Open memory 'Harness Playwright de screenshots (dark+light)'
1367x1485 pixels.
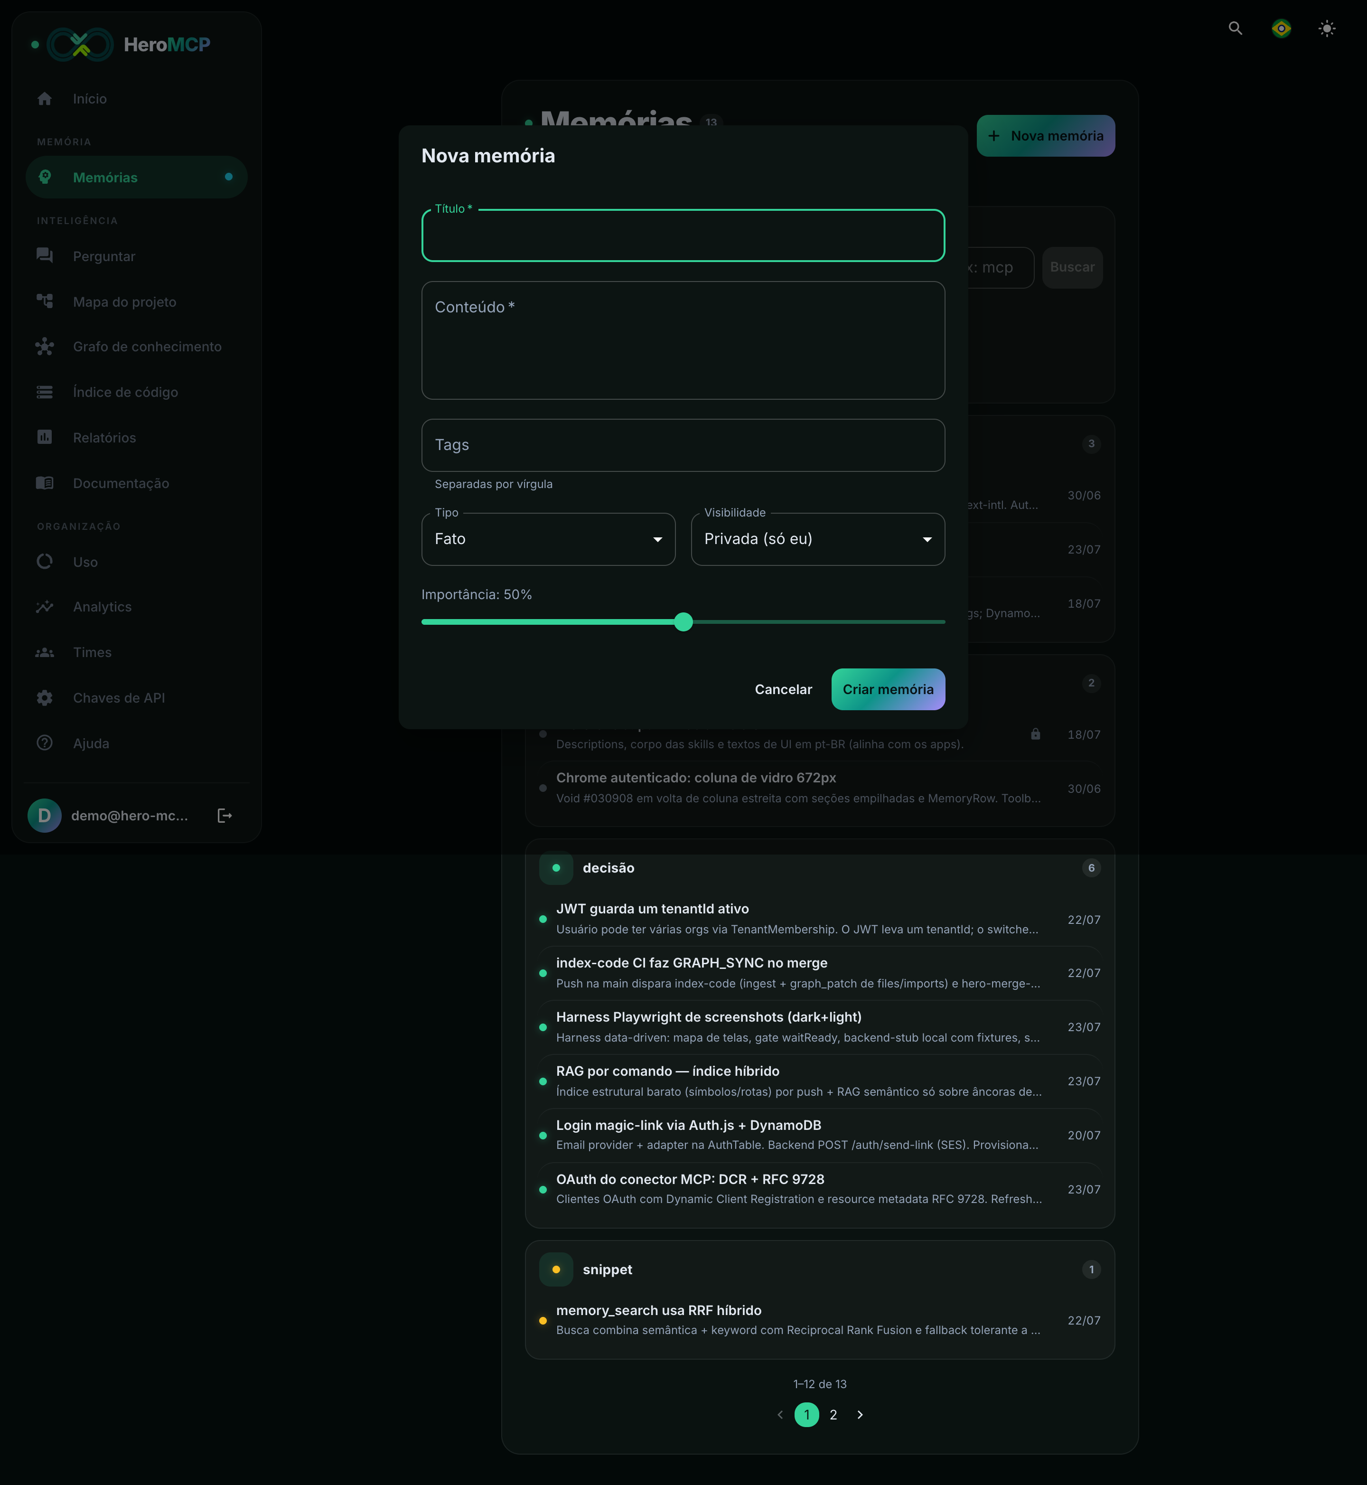click(x=820, y=1027)
